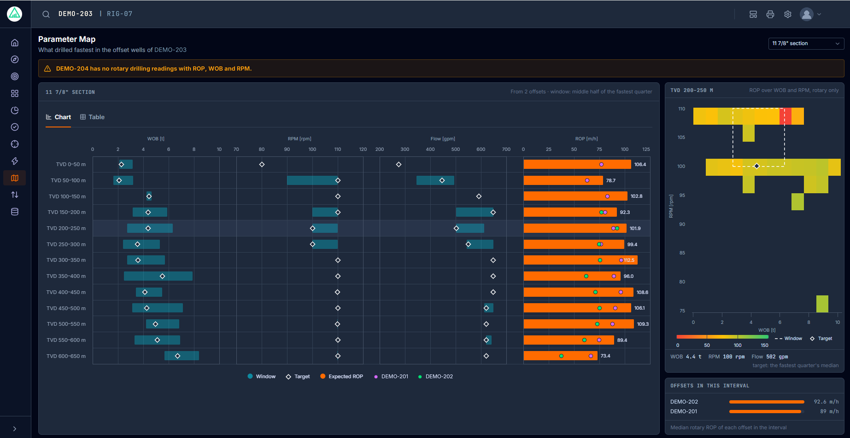Select the Chart tab
Image resolution: width=850 pixels, height=438 pixels.
coord(58,117)
